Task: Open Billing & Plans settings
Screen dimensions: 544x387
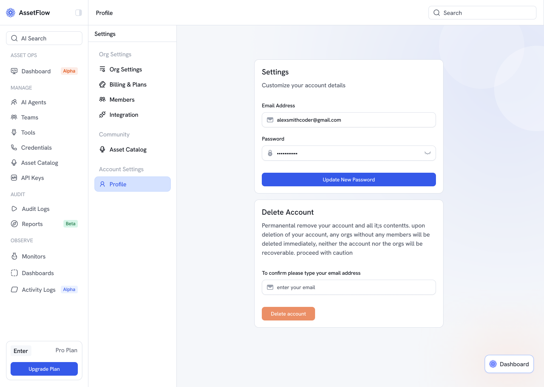Action: coord(133,84)
